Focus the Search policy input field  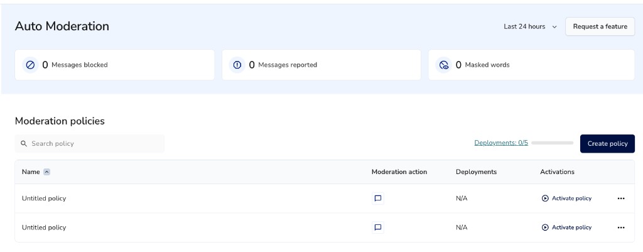tap(89, 144)
